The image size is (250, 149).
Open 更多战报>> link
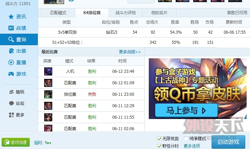(130, 52)
